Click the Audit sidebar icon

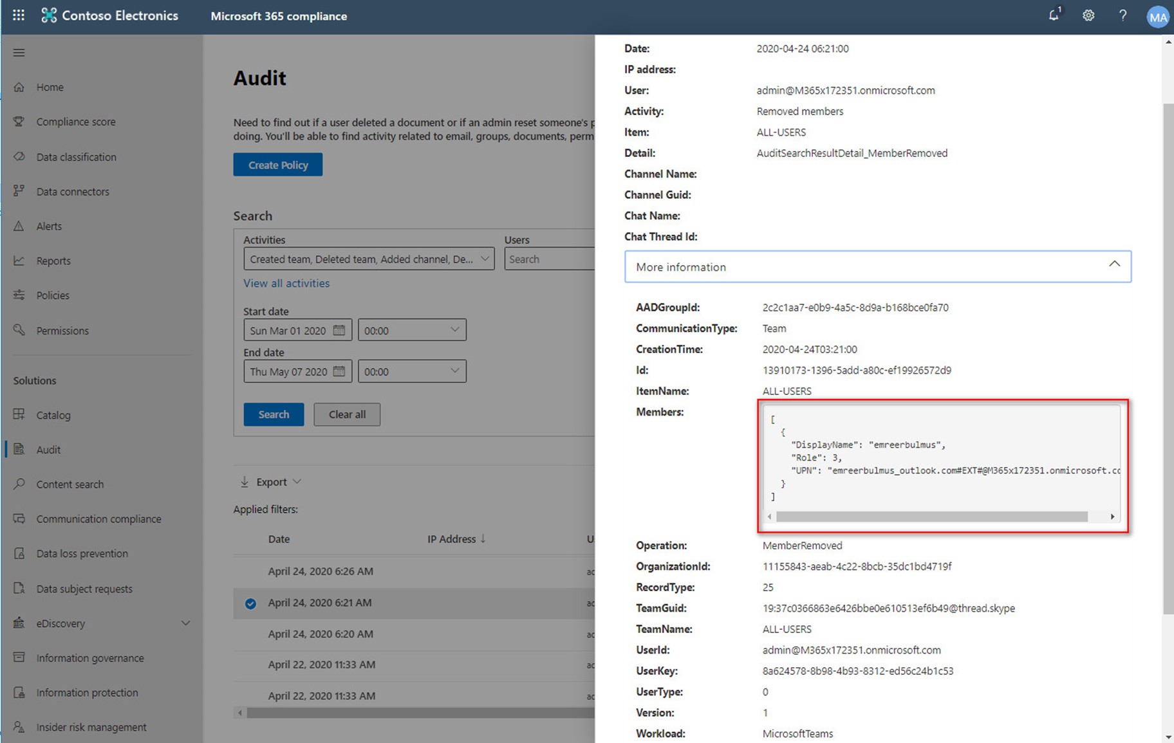[19, 450]
